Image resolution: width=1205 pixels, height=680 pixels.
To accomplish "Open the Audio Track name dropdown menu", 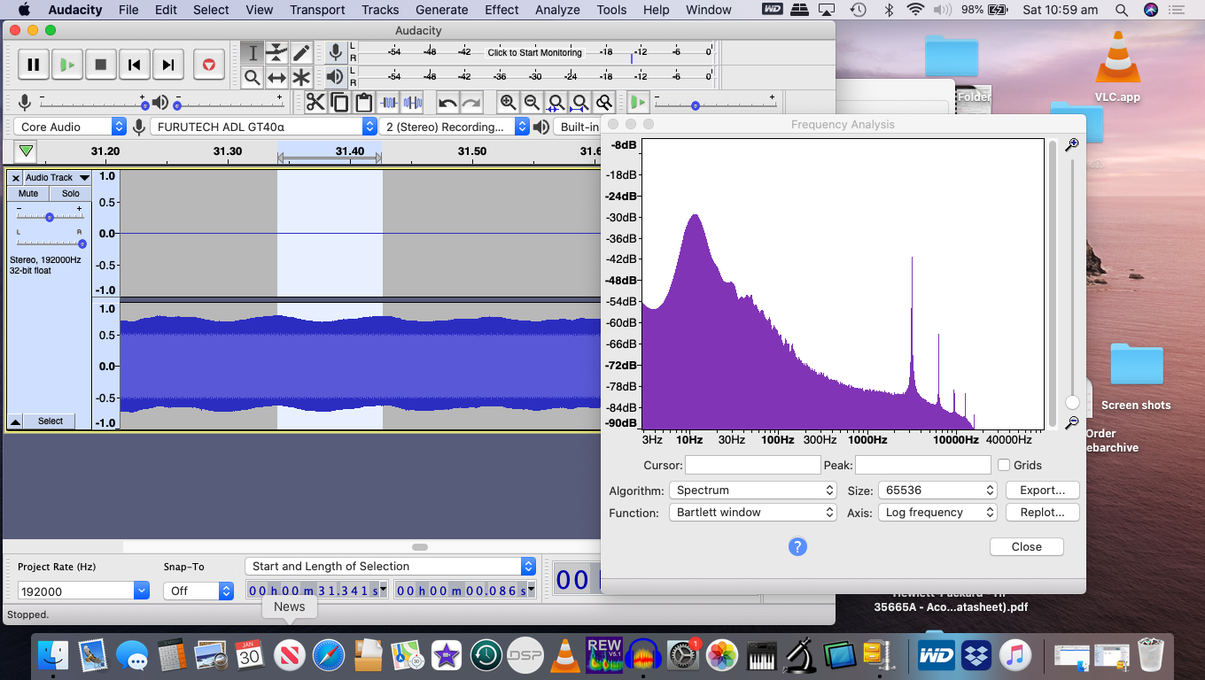I will tap(58, 178).
